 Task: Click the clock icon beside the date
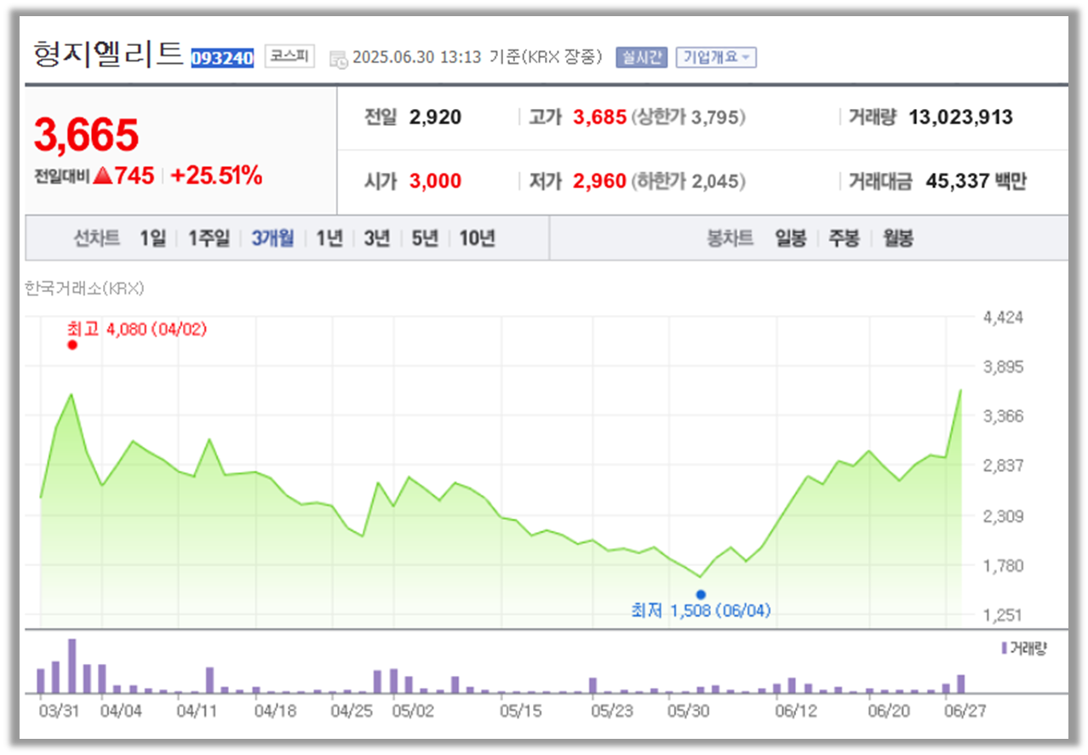pyautogui.click(x=338, y=59)
